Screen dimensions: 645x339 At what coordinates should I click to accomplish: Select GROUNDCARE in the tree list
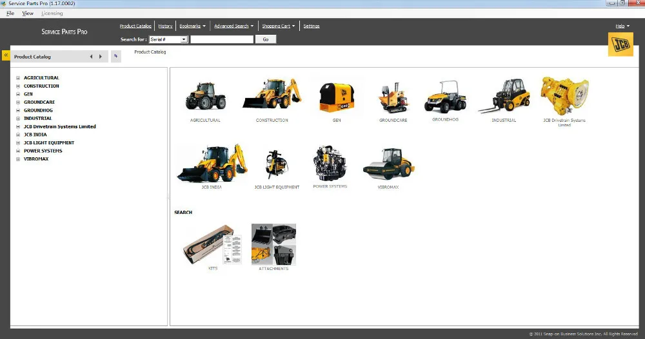tap(39, 102)
